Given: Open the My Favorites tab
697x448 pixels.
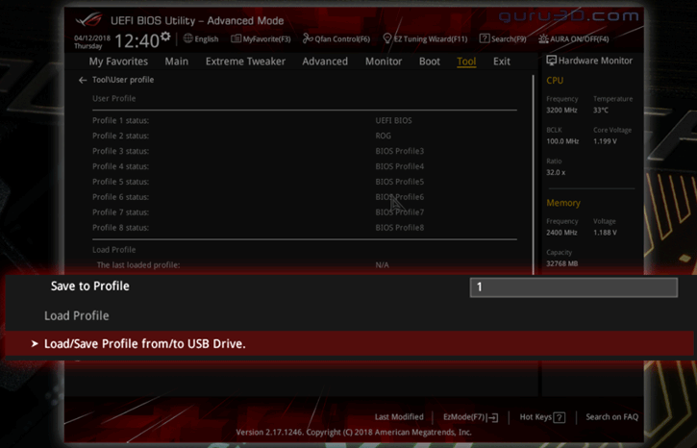Looking at the screenshot, I should point(118,62).
